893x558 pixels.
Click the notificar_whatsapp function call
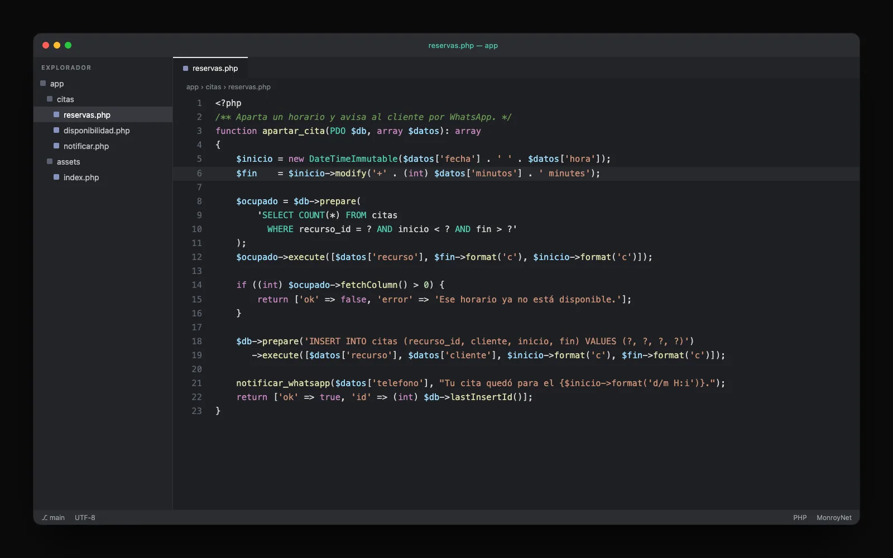(283, 383)
